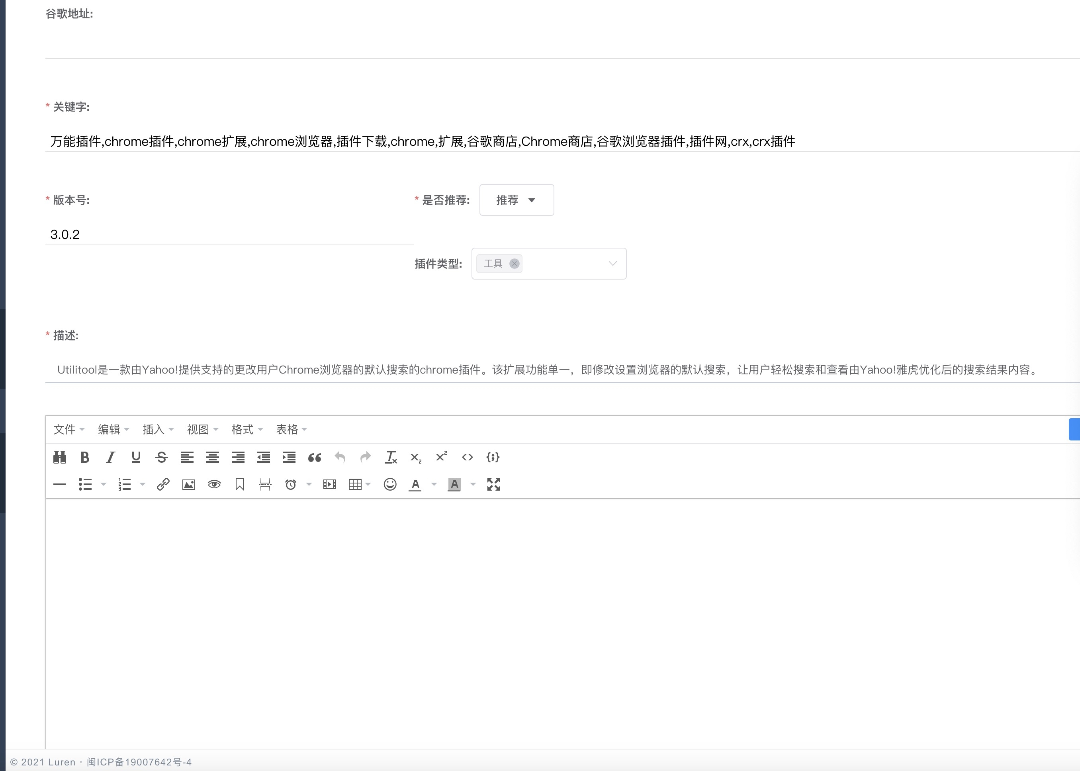Open source code view icon
1080x771 pixels.
(468, 457)
